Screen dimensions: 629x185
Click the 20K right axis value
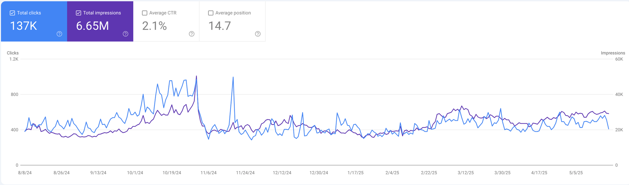point(619,130)
